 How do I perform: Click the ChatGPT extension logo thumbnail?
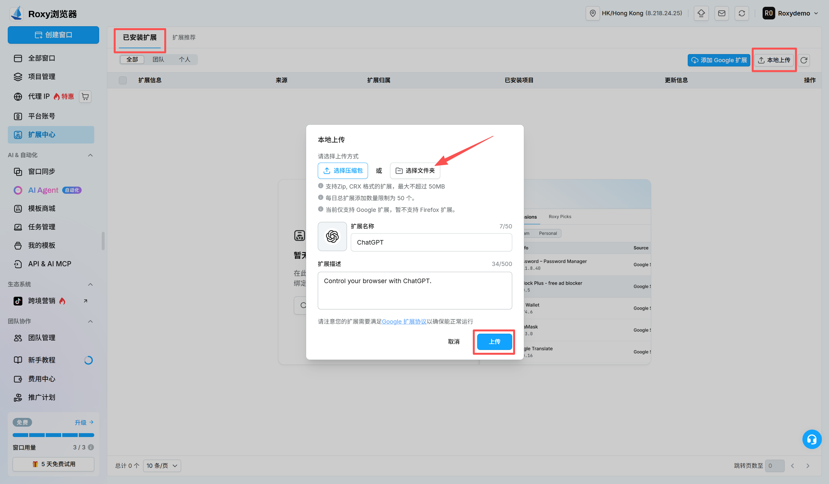pos(332,236)
